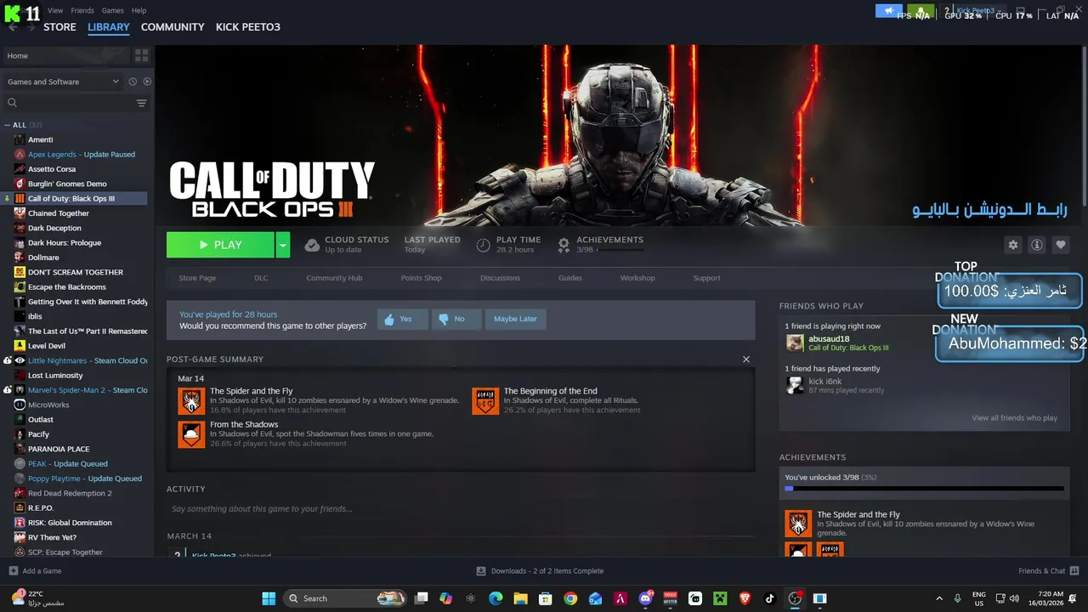Sort library by recent activity clock icon

click(x=133, y=82)
